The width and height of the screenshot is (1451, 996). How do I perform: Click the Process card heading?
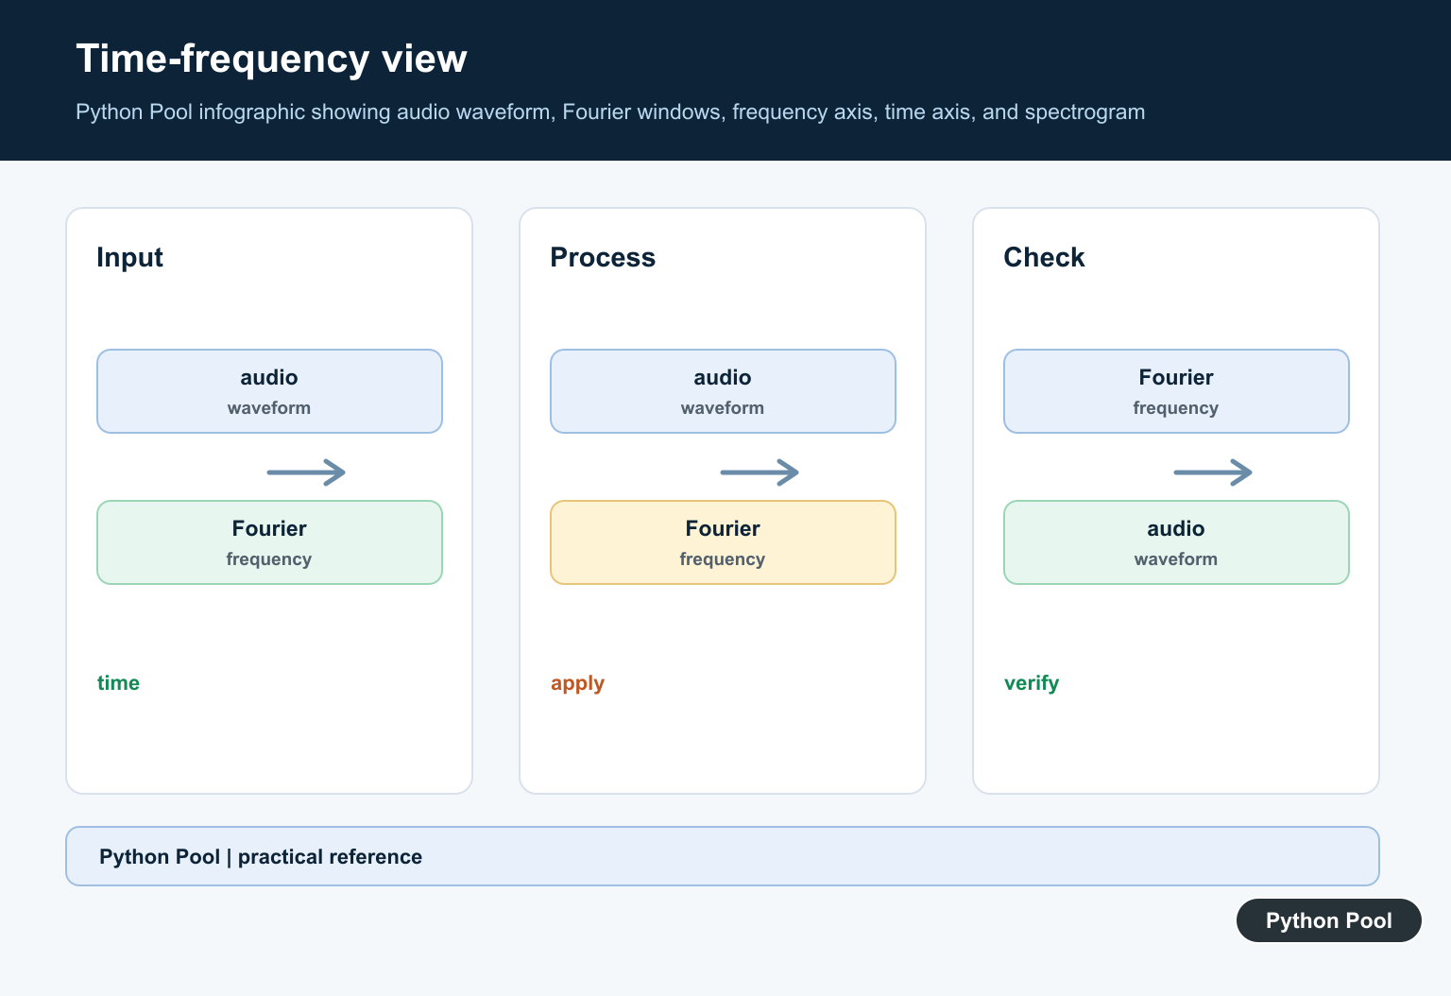[603, 257]
